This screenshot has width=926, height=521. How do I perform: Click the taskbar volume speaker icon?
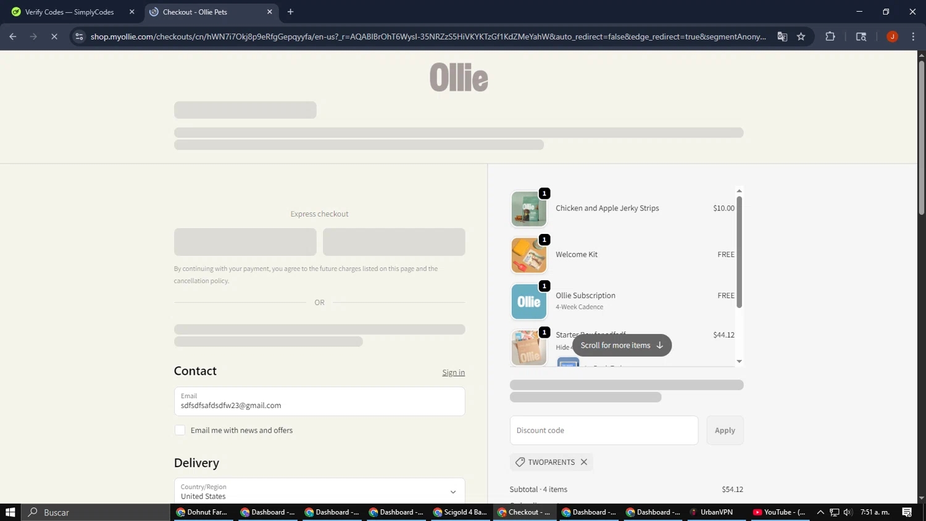pos(848,512)
